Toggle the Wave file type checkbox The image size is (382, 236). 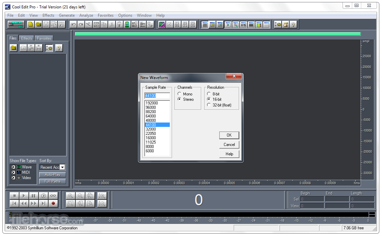click(13, 167)
